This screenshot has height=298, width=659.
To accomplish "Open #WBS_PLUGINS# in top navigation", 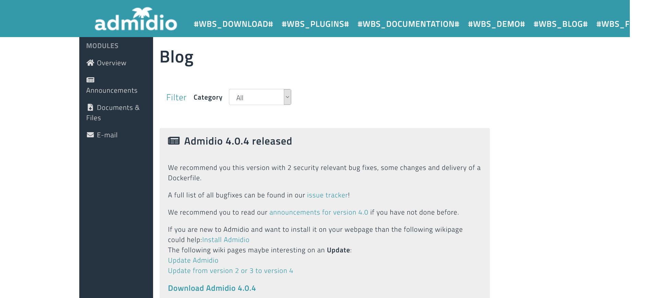I will pos(315,24).
